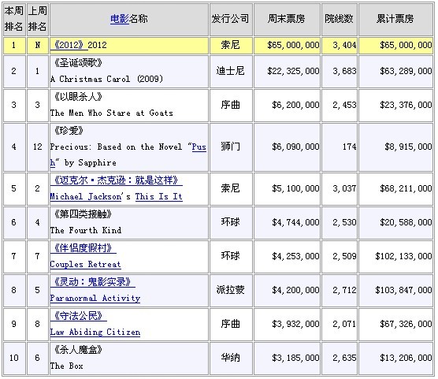This screenshot has width=438, height=379.
Task: Click 华纳 distributor cell for The Box
Action: (x=231, y=359)
